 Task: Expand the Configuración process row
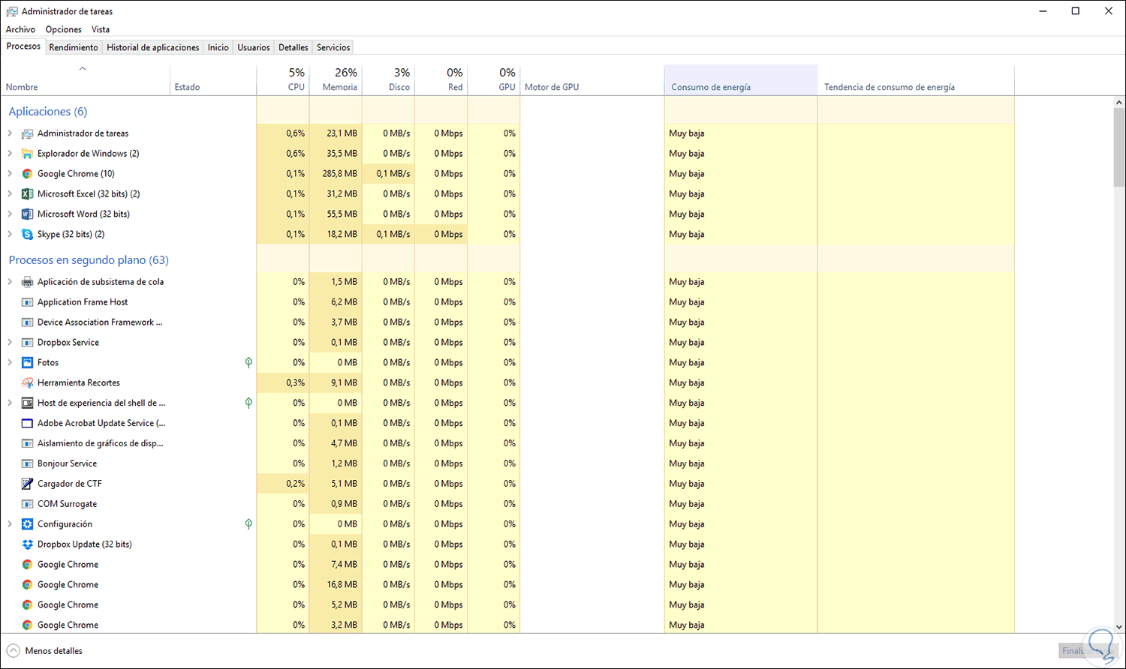(x=10, y=525)
